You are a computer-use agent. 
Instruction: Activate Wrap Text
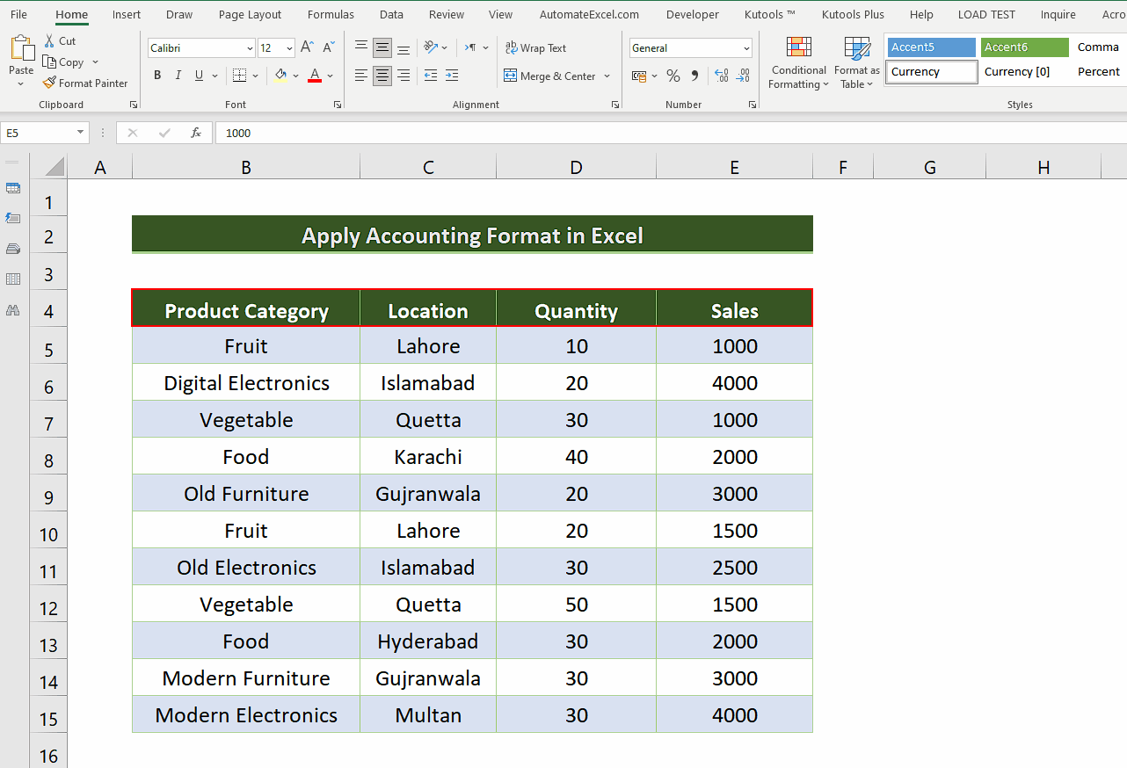click(535, 47)
